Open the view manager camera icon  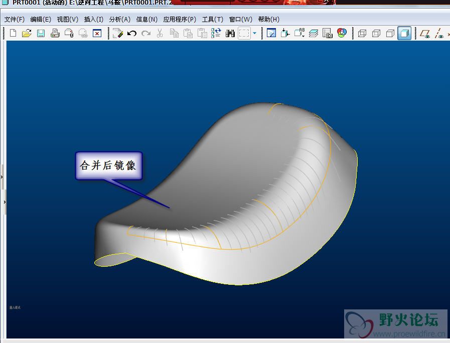pos(328,33)
